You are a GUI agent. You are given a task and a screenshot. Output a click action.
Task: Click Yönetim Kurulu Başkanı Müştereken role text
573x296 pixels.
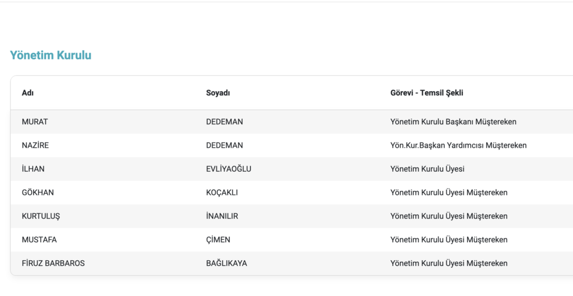453,122
